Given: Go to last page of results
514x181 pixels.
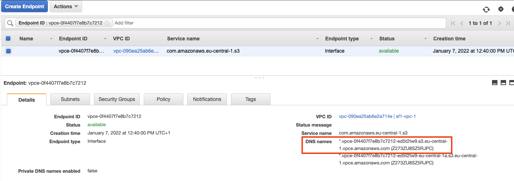Looking at the screenshot, I should point(508,23).
